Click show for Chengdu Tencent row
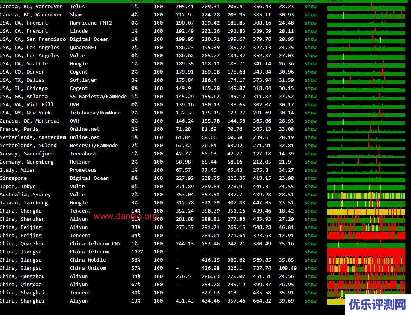The image size is (411, 315). tap(311, 211)
